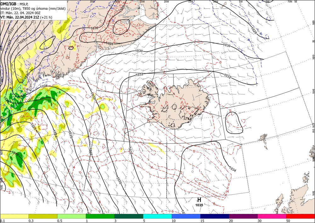
Task: Select the medium green 1 mm legend swatch
Action: coord(100,216)
